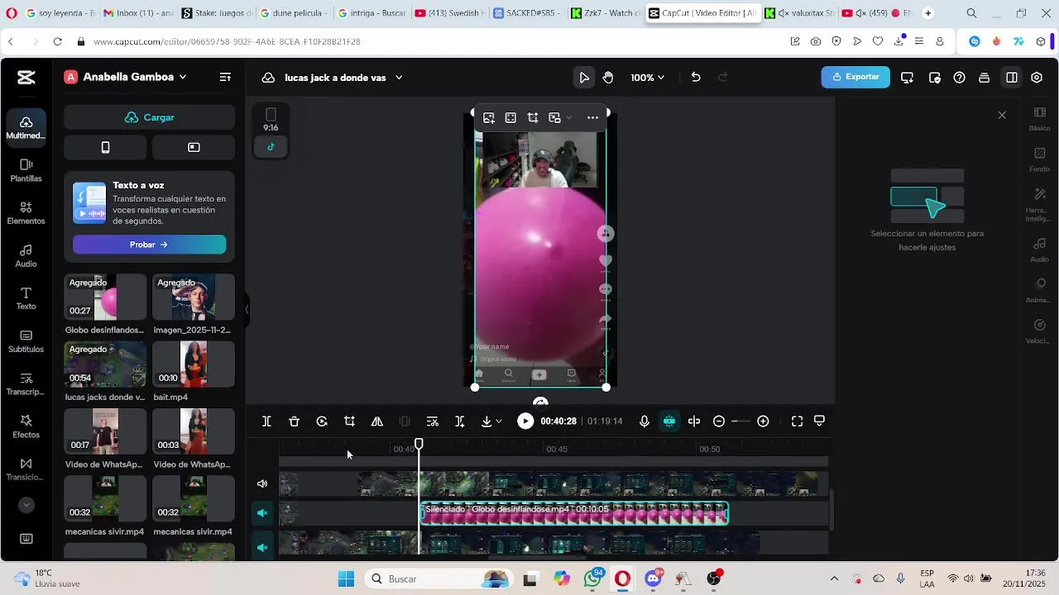1059x595 pixels.
Task: Choose the pointer selection tool
Action: click(x=584, y=77)
